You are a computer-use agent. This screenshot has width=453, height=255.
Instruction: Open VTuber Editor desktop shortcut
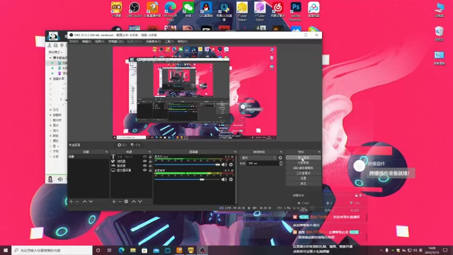[x=260, y=11]
